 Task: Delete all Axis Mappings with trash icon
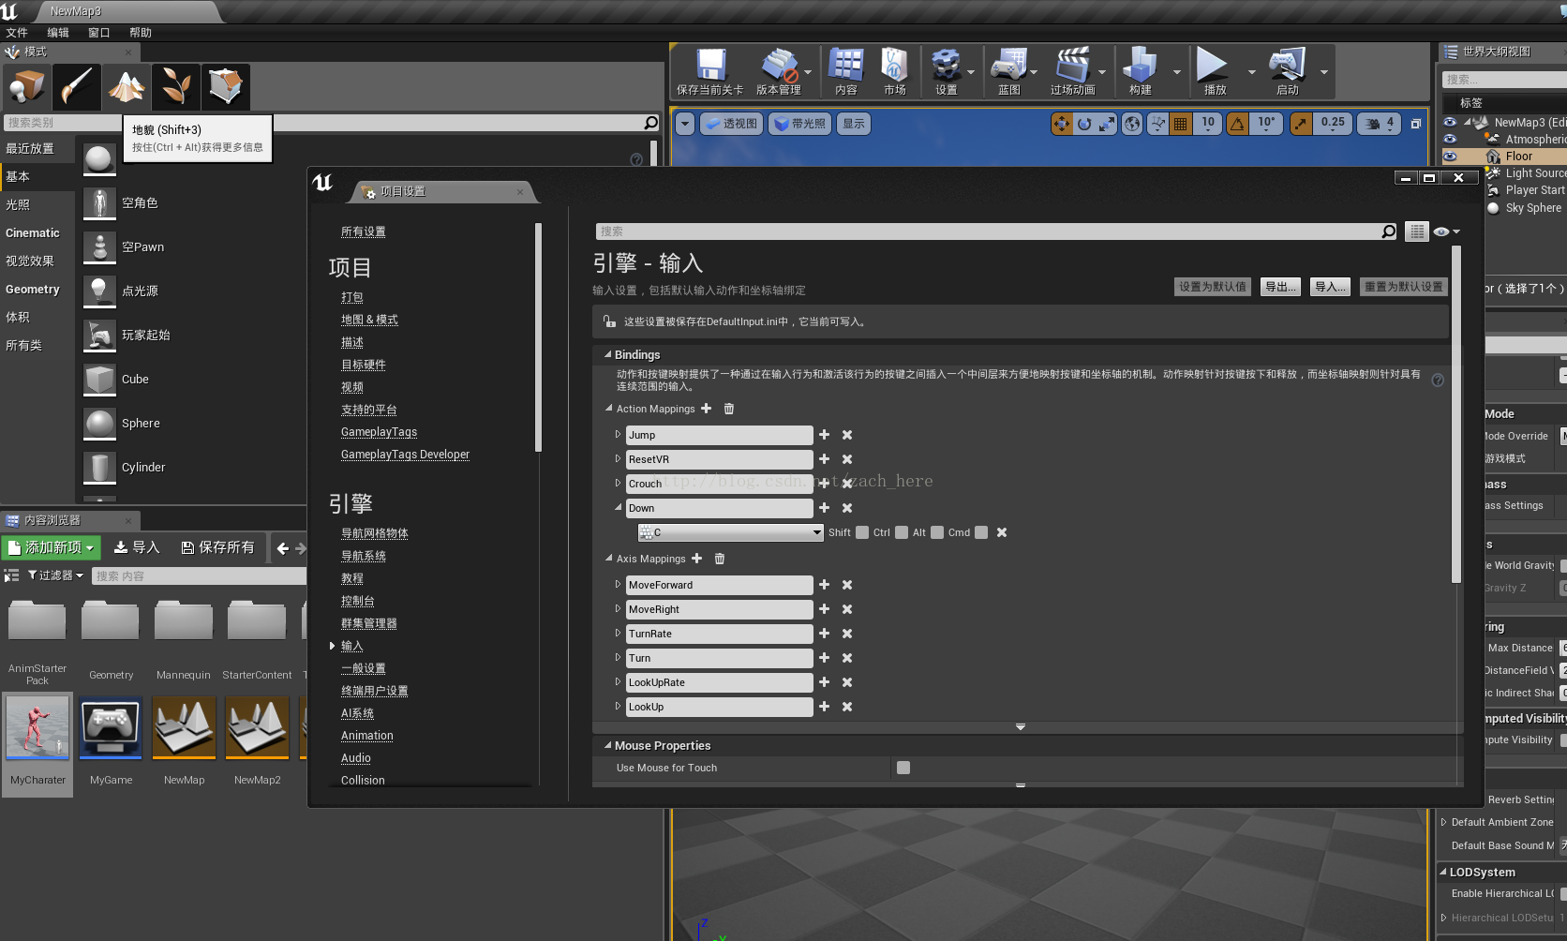[720, 559]
